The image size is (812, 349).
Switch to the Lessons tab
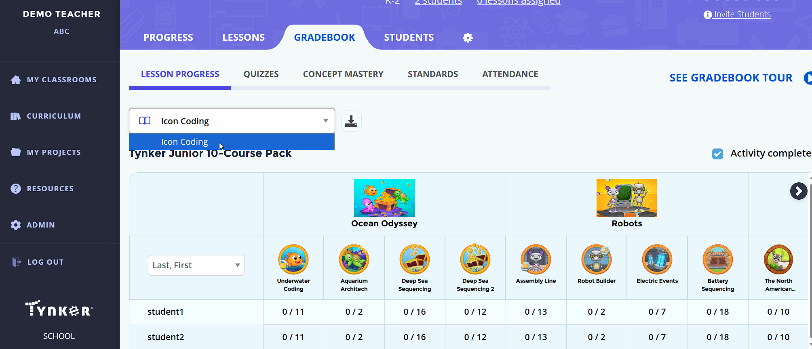click(244, 38)
